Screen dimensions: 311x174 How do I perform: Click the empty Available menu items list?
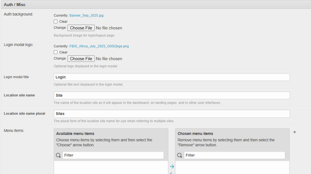click(111, 168)
